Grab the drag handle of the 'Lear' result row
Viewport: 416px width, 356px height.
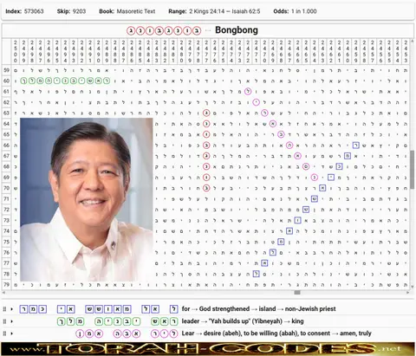pos(4,333)
